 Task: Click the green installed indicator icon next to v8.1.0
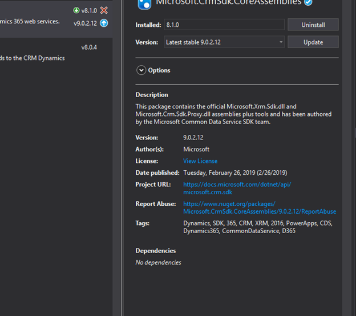click(x=76, y=10)
